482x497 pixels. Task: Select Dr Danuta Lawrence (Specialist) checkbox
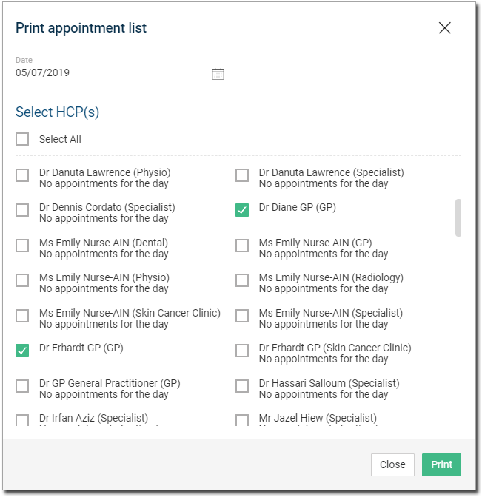[242, 175]
